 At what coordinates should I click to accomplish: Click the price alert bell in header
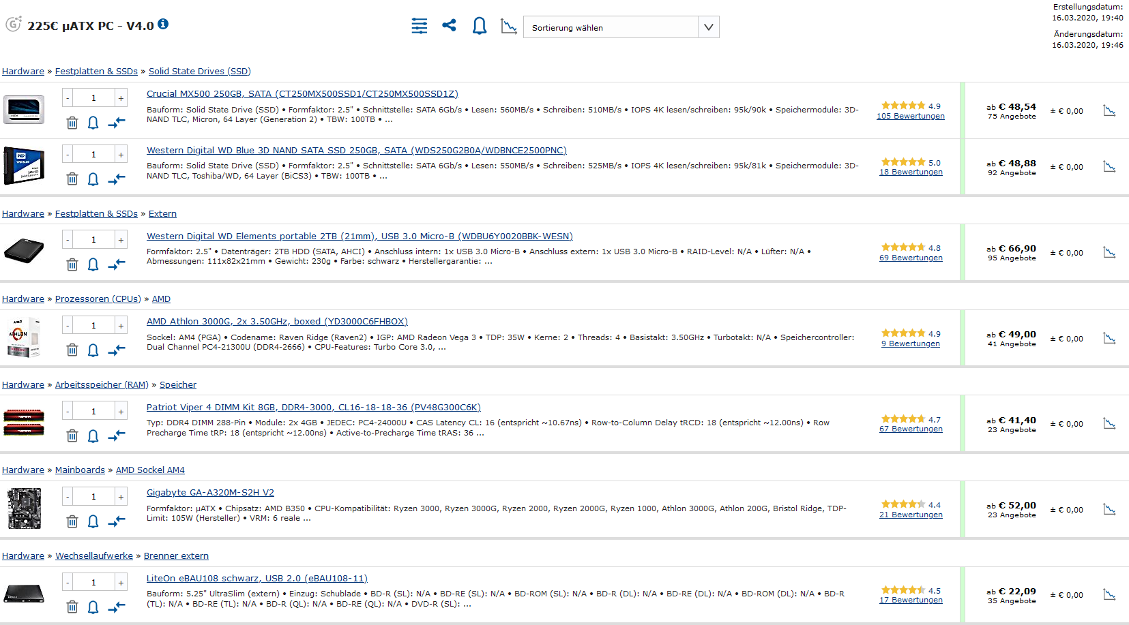480,26
